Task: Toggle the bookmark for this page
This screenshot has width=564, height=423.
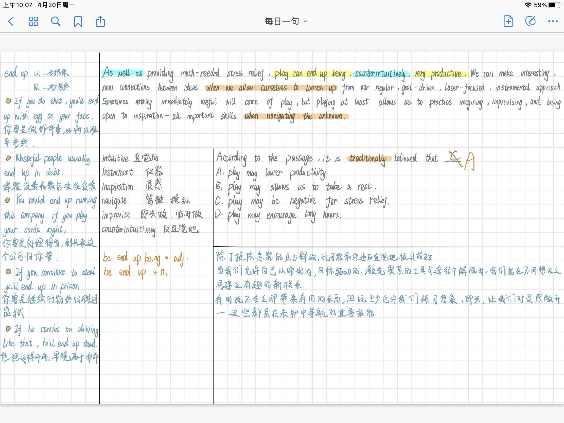Action: pos(78,21)
